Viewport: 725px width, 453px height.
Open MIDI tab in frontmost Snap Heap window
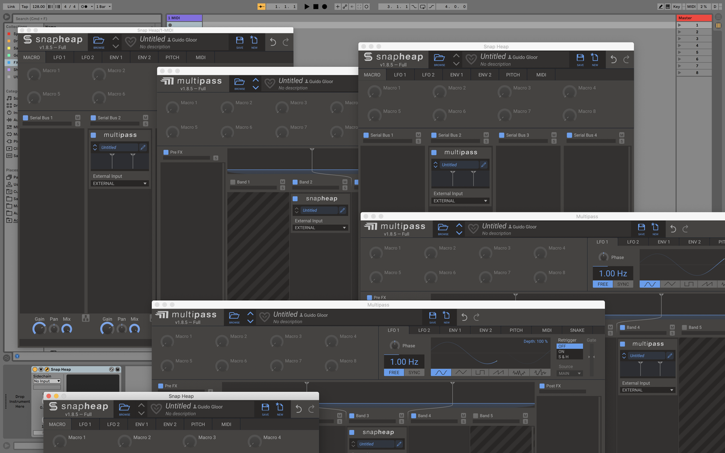(226, 424)
